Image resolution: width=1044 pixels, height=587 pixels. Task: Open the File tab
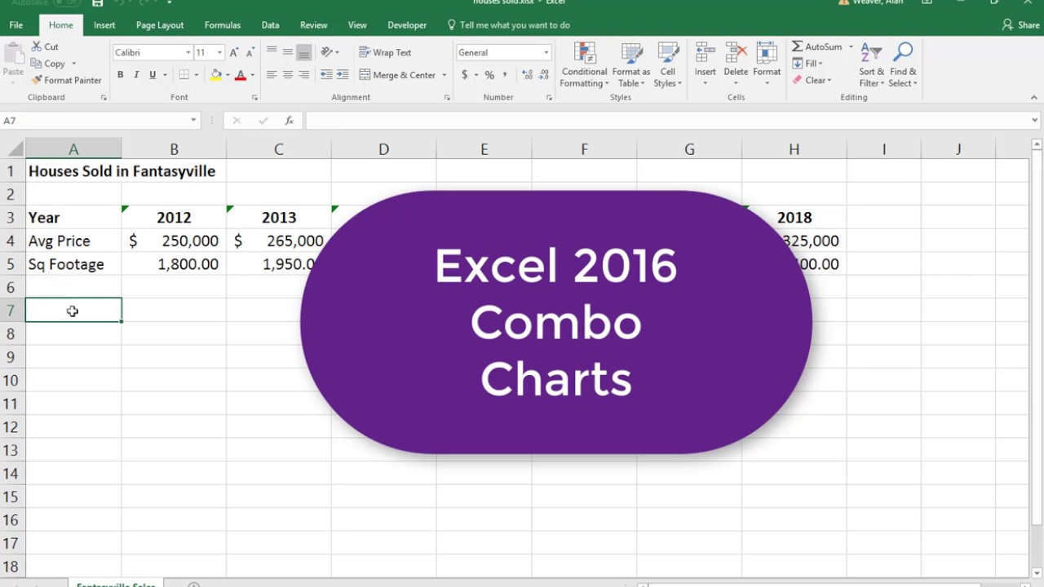(15, 25)
